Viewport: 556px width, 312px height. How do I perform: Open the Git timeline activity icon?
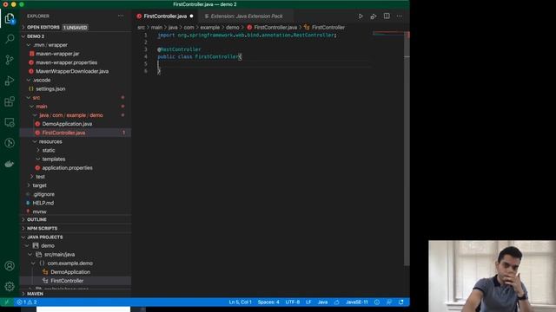pyautogui.click(x=10, y=143)
